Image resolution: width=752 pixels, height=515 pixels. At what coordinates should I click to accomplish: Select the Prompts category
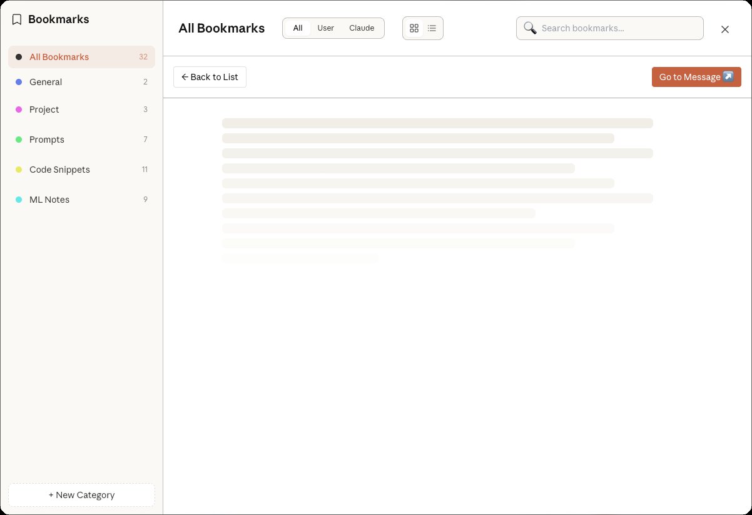coord(47,140)
